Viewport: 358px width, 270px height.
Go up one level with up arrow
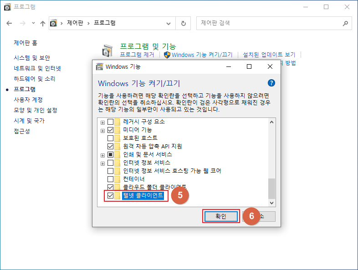[x=43, y=23]
